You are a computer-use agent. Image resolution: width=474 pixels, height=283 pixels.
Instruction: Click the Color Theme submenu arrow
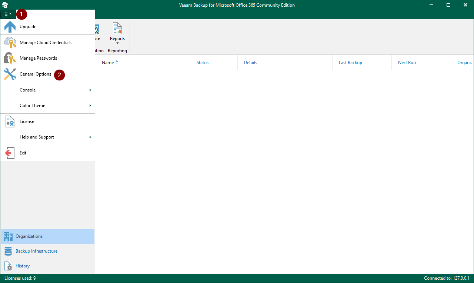(90, 106)
